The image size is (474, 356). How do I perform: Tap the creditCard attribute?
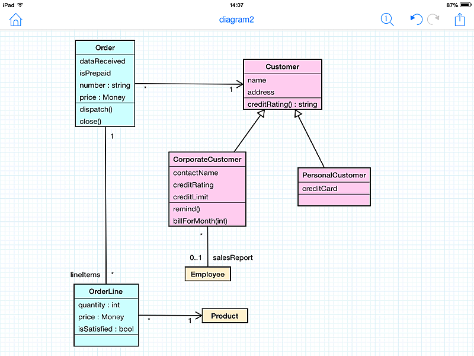click(x=319, y=189)
